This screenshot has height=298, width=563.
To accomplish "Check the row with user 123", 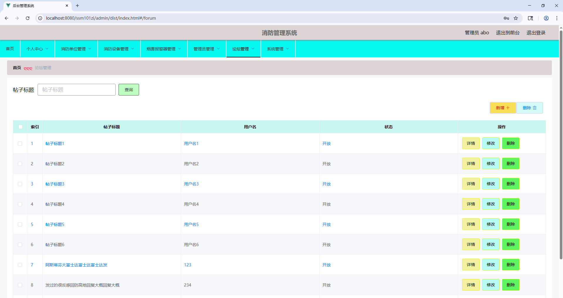I will coord(20,265).
